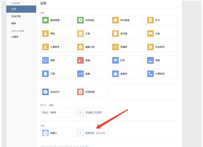Select the 打卡 location pin icon
Screen dimensions: 203x147
click(151, 20)
